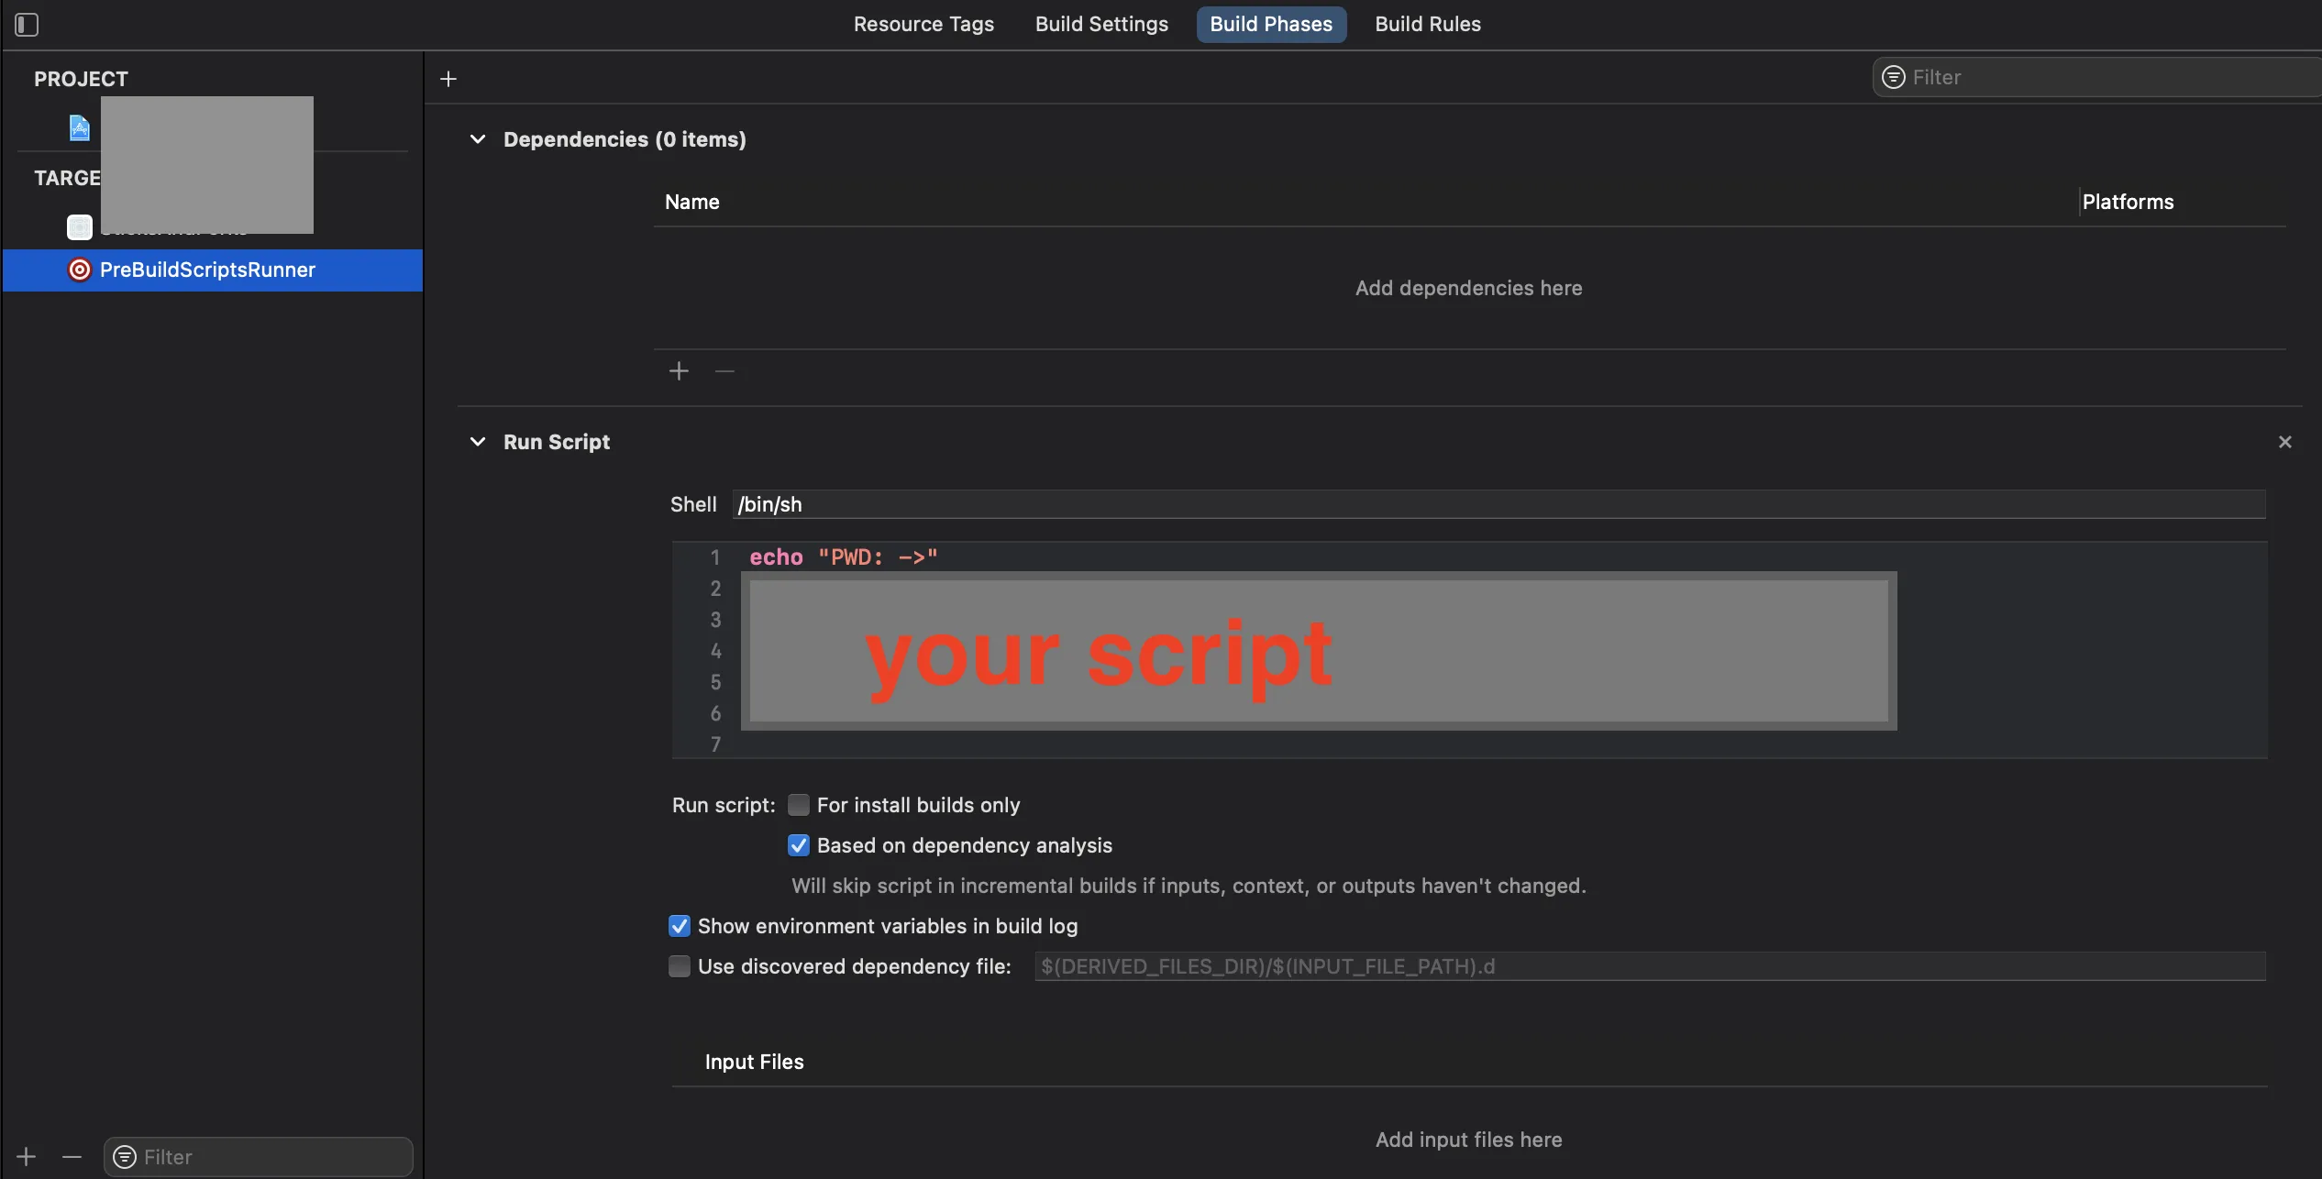Delete the Run Script phase
2322x1179 pixels.
click(x=2284, y=442)
